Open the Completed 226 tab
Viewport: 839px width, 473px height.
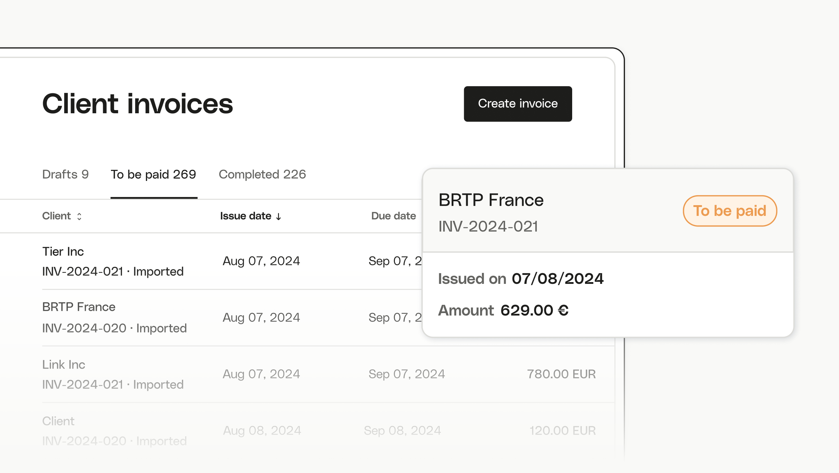(262, 174)
